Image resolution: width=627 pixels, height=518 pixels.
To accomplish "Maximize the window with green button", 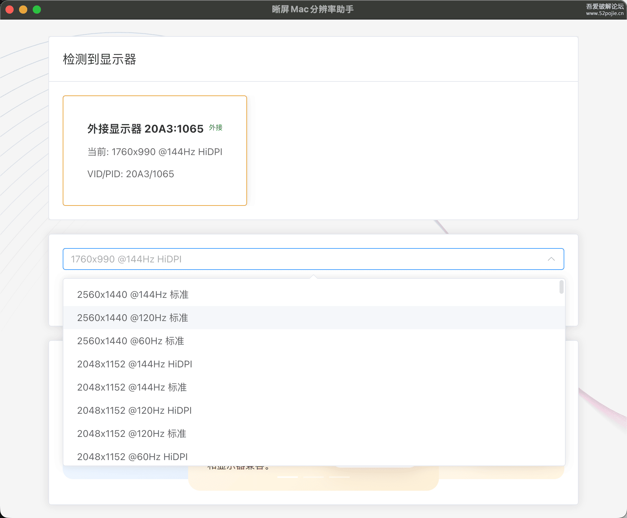I will (37, 10).
